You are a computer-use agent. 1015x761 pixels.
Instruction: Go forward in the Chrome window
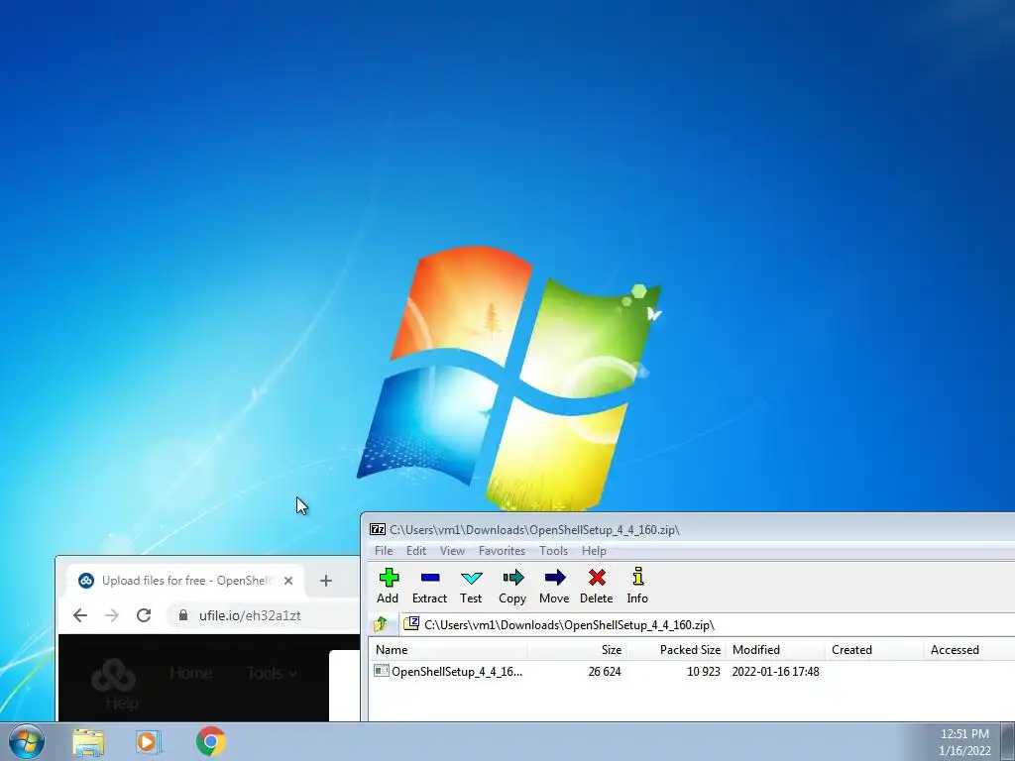112,615
